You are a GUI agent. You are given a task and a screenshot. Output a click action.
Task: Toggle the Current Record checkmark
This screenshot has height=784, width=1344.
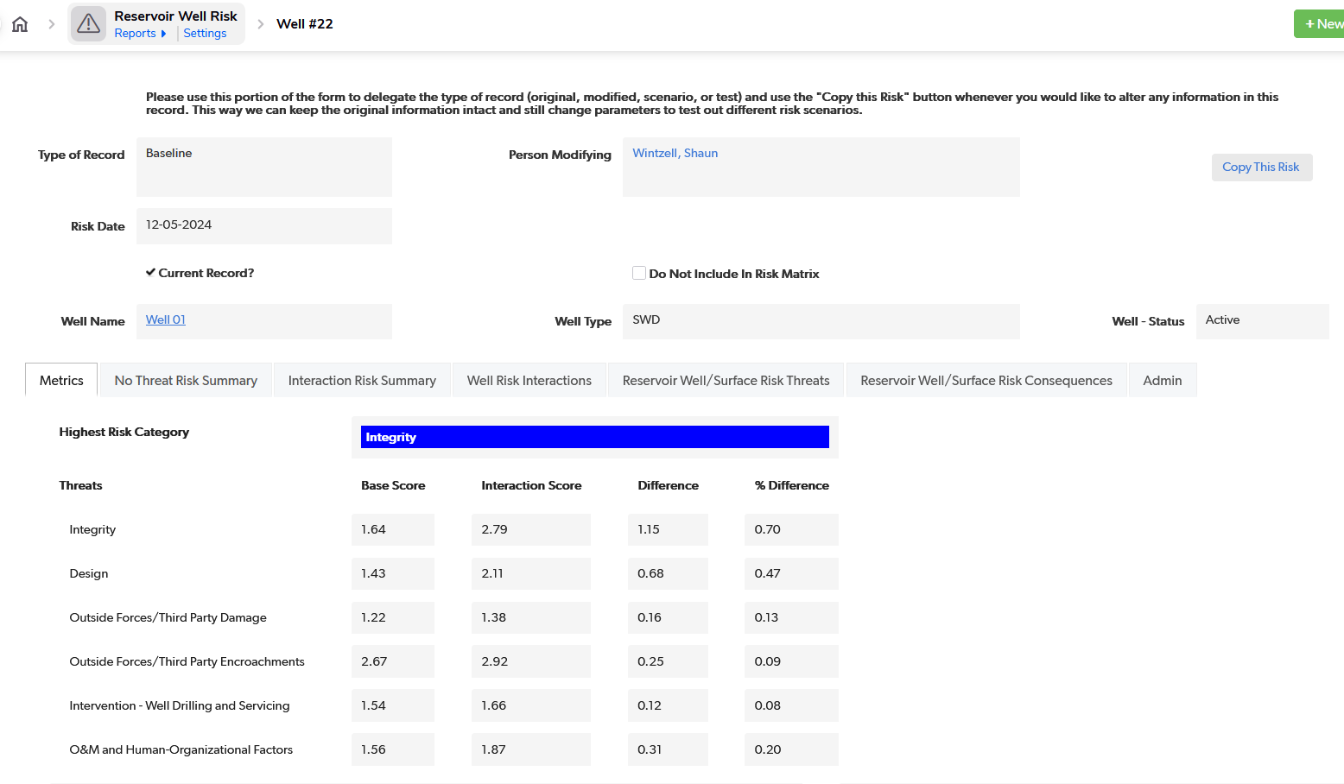[151, 273]
